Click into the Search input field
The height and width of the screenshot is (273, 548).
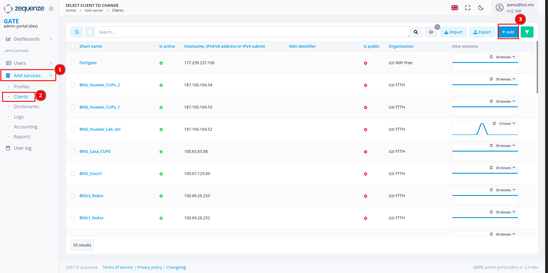[x=252, y=32]
